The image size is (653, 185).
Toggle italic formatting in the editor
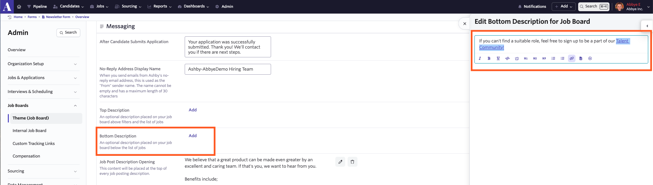pyautogui.click(x=480, y=58)
